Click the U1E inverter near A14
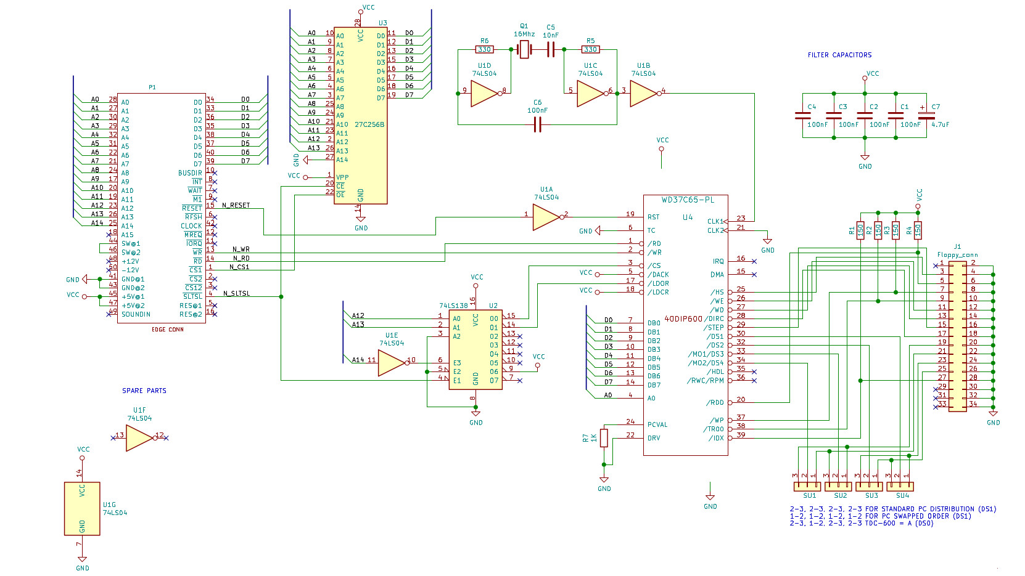 pos(391,363)
